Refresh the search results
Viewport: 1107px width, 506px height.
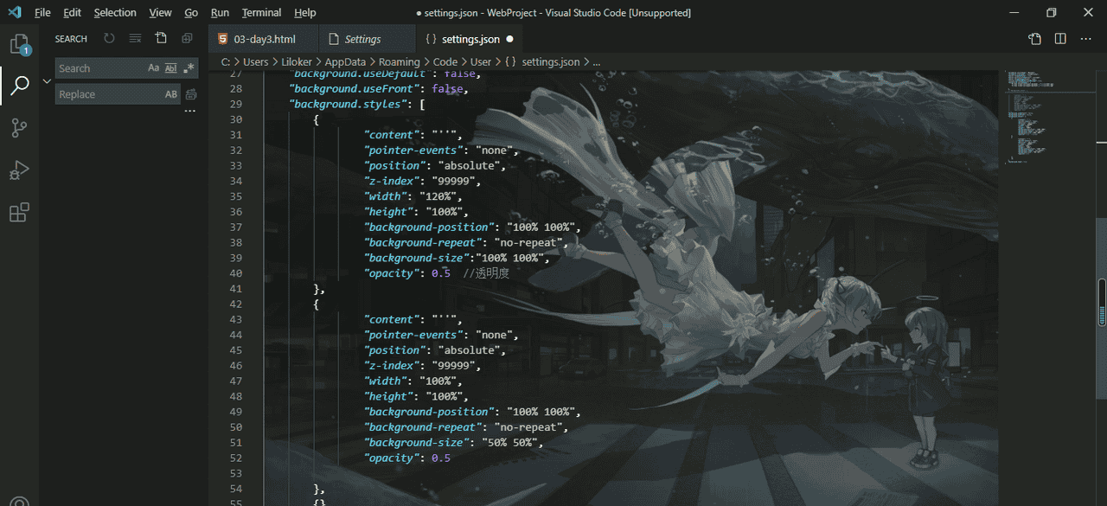pyautogui.click(x=109, y=38)
